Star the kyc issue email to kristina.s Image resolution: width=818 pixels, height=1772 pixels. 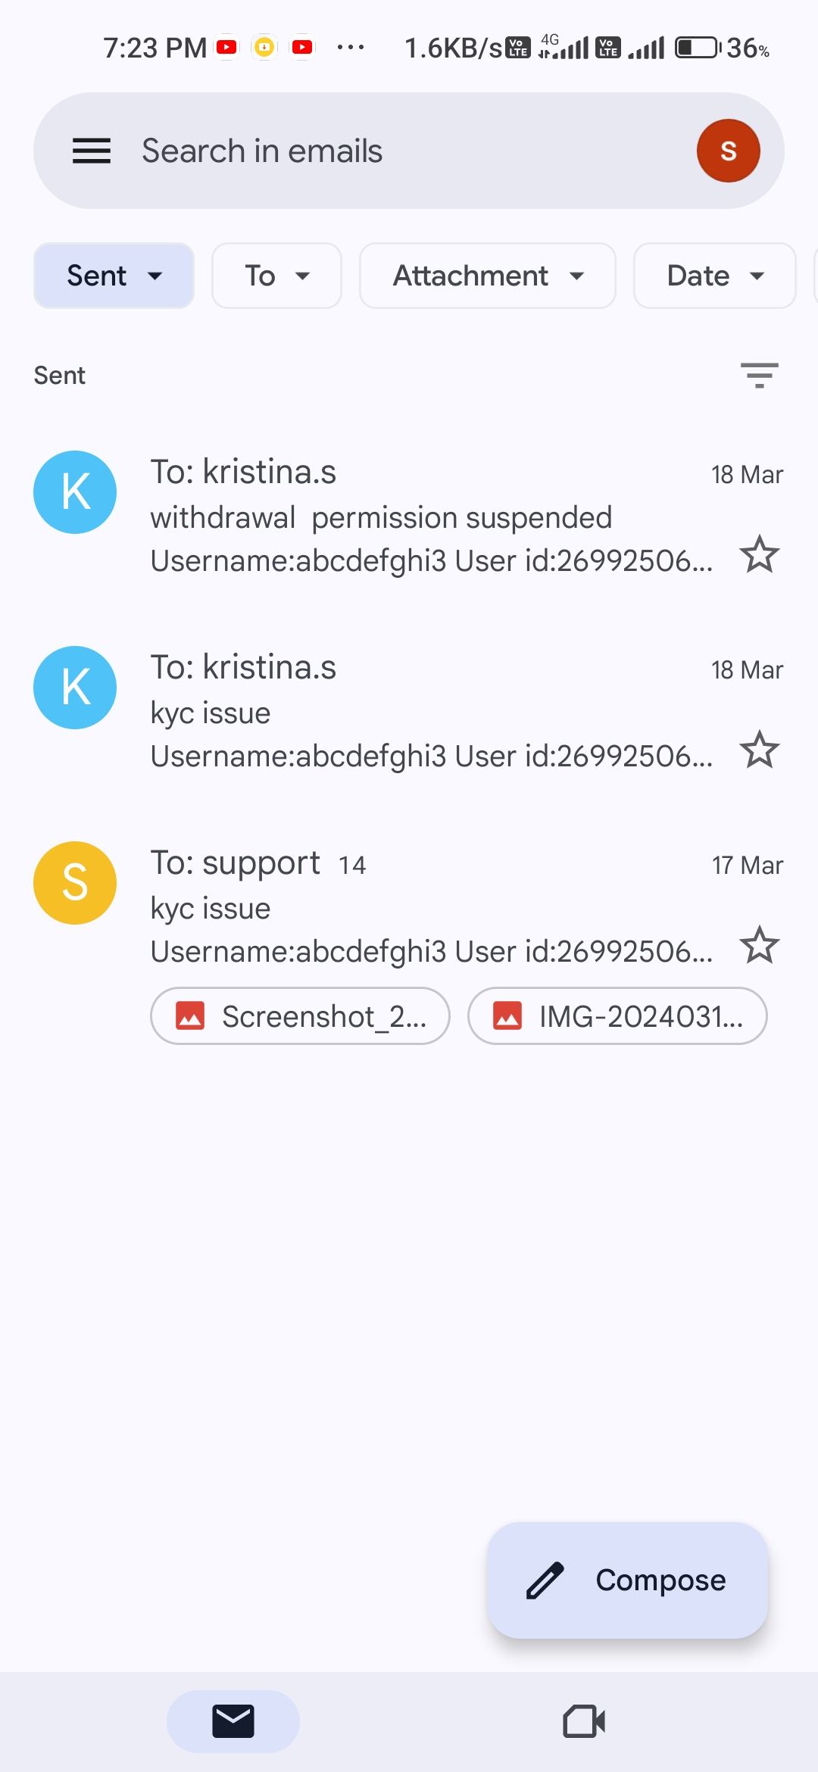coord(759,750)
